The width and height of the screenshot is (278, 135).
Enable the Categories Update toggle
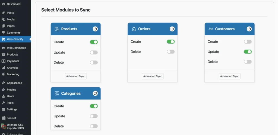pos(94,116)
